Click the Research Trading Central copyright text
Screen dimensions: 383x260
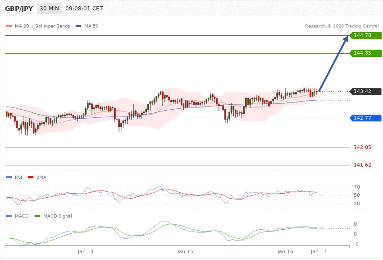click(x=342, y=26)
